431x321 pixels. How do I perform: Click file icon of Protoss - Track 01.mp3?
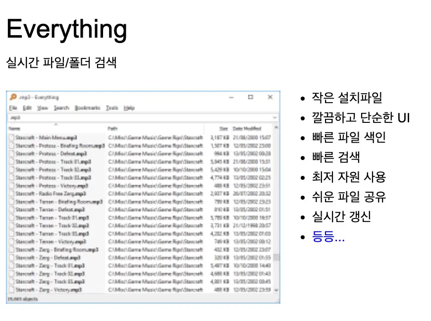(x=11, y=161)
